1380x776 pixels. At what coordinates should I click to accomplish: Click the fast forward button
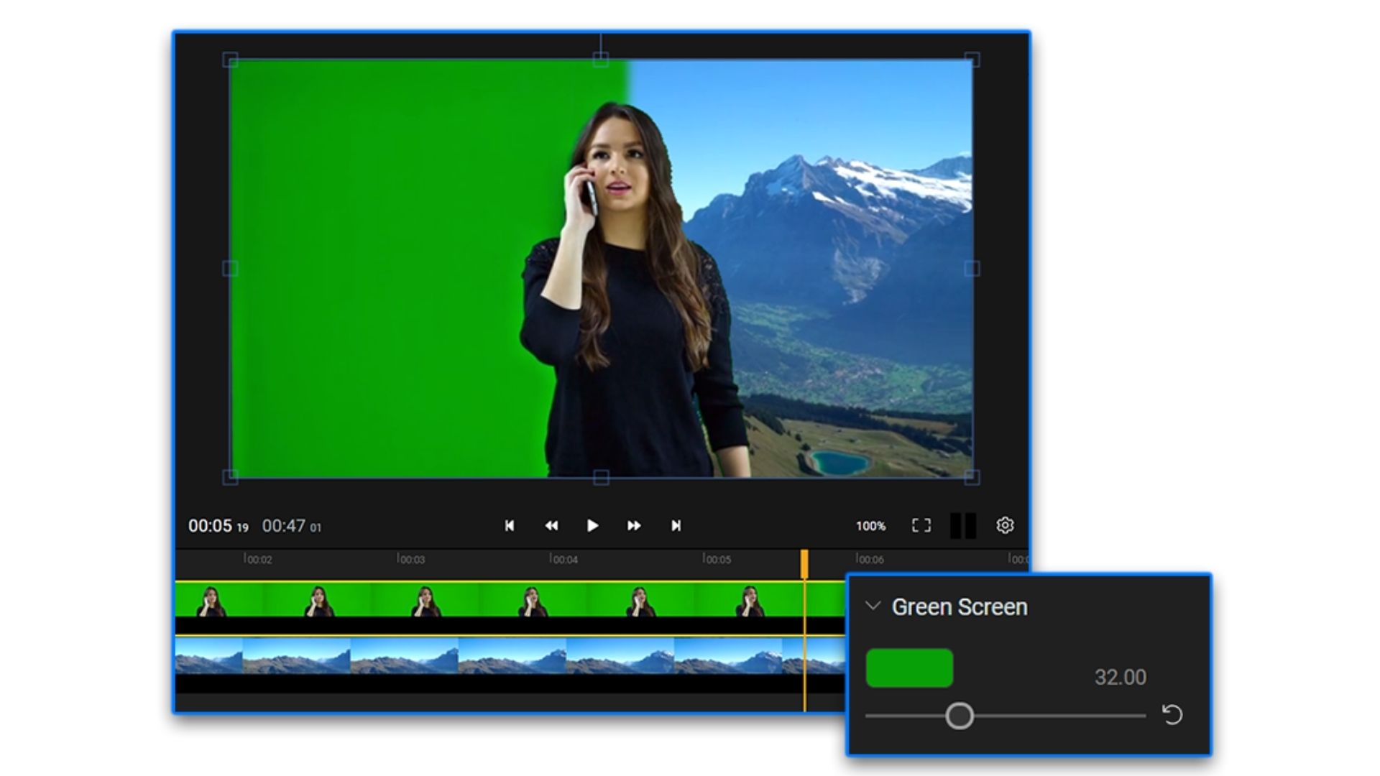(x=633, y=526)
